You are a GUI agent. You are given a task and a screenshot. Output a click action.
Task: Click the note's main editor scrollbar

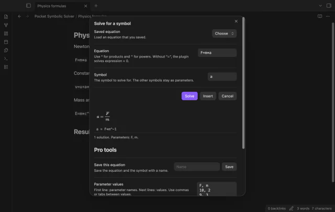(333, 102)
